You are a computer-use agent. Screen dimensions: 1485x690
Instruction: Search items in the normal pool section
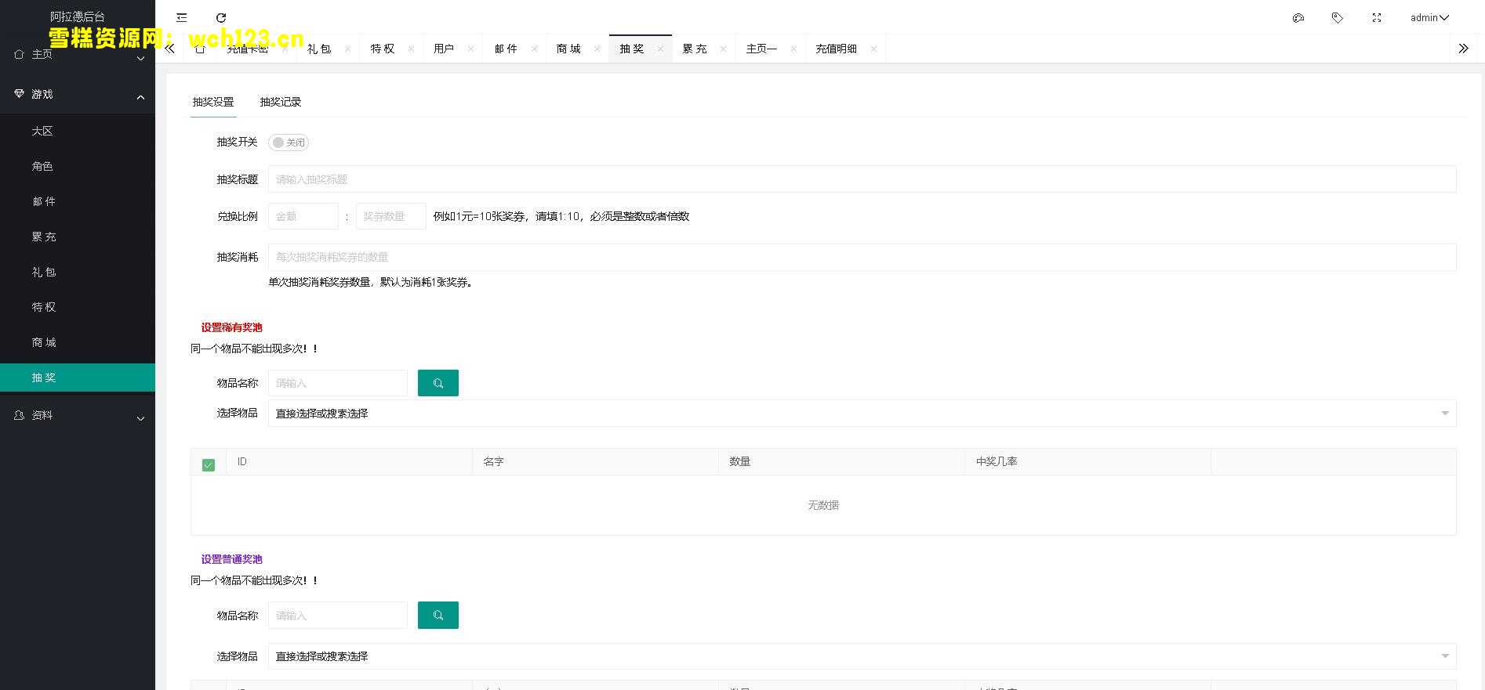click(x=438, y=616)
